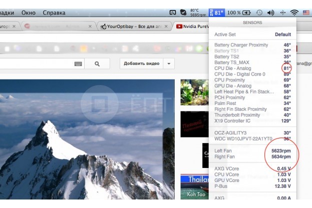
Task: Select the Nvidia PureVideo YouTube tab
Action: pos(192,26)
